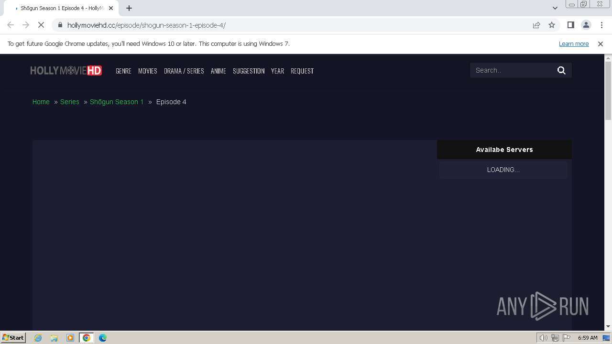The height and width of the screenshot is (344, 612).
Task: Click the Availabe Servers header
Action: (504, 150)
